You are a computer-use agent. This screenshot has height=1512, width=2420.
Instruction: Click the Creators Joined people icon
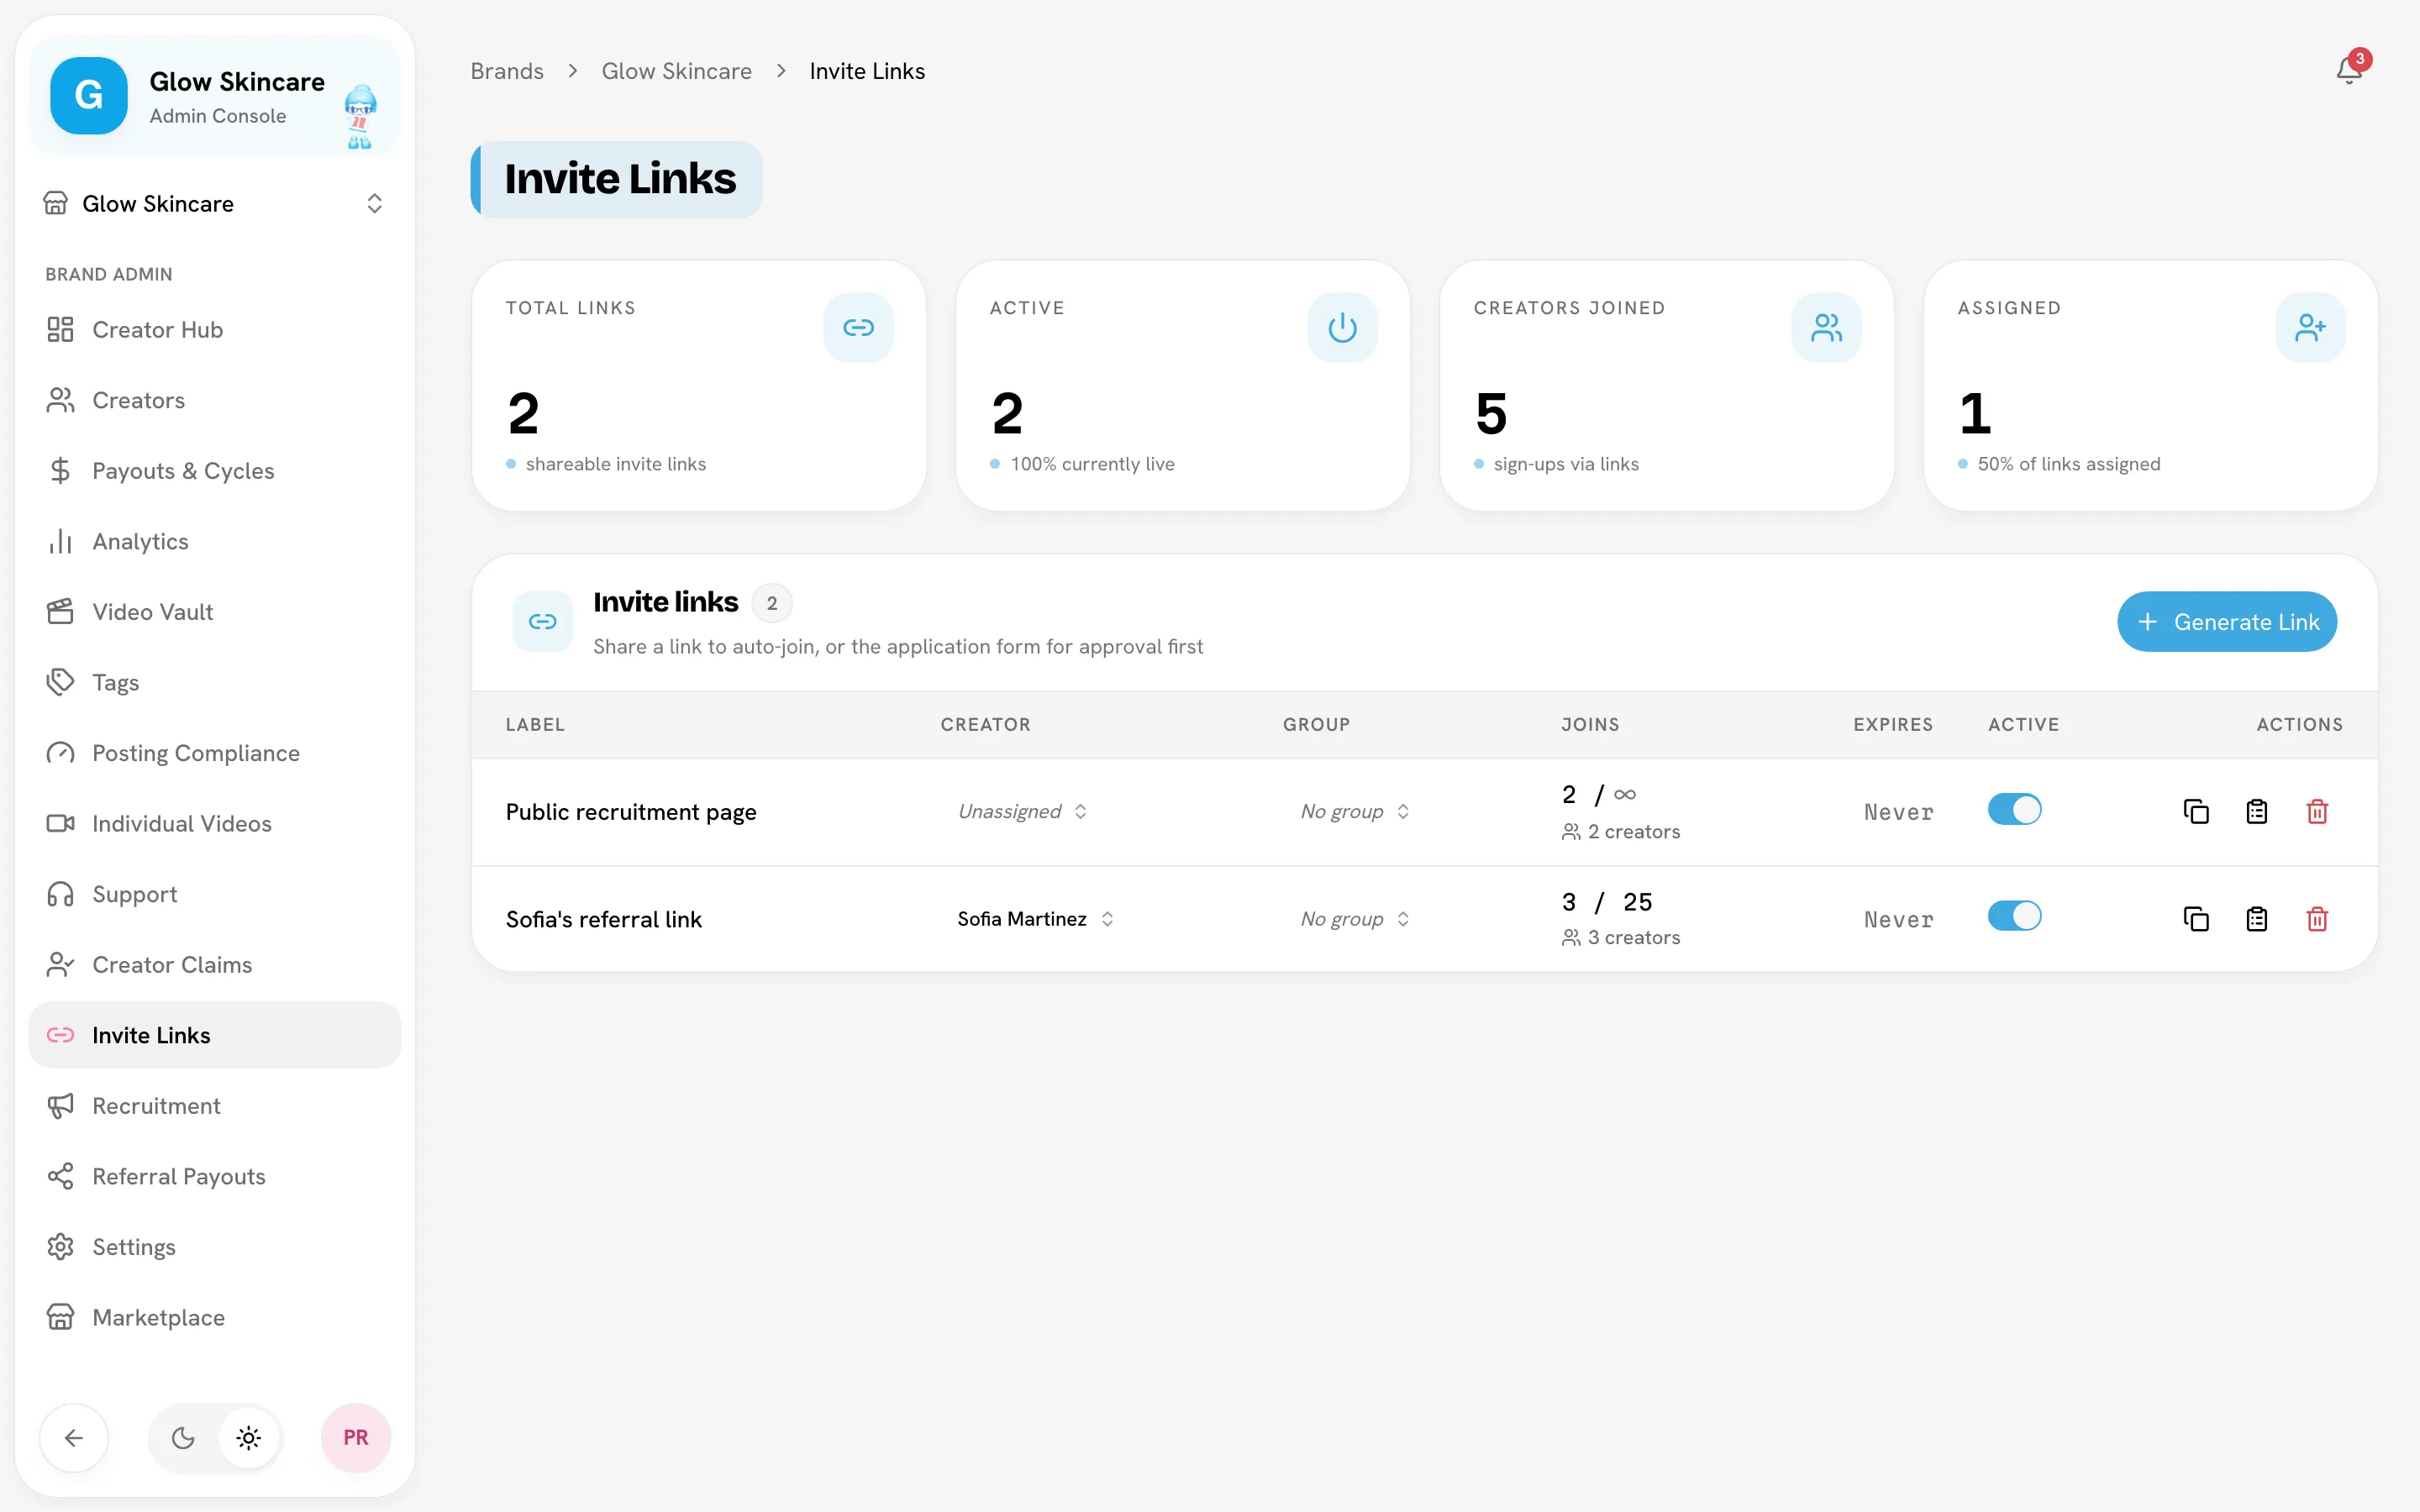[1826, 328]
